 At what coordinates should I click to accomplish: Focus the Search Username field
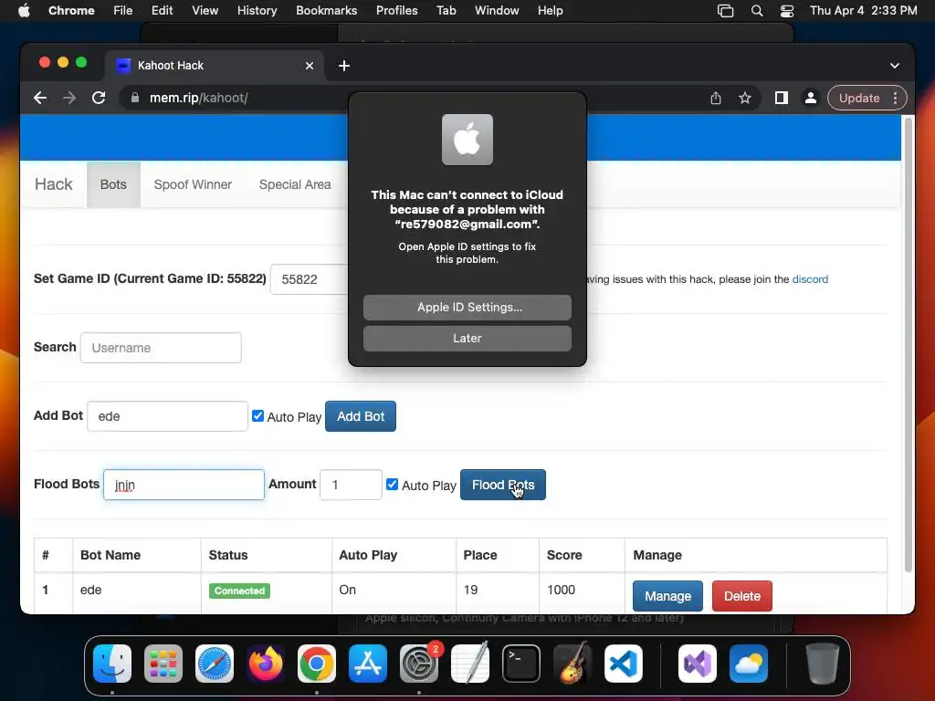click(x=161, y=348)
